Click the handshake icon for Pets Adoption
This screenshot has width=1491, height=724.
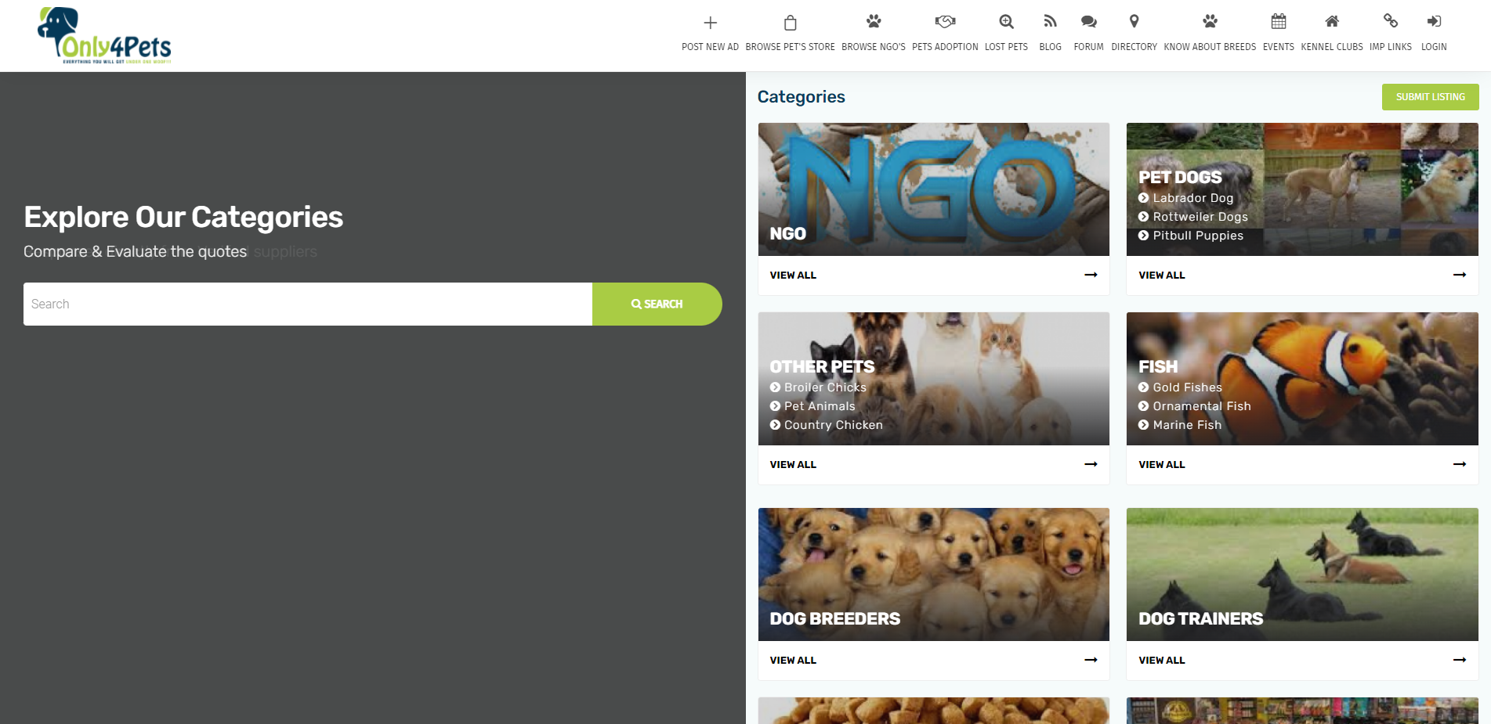[x=945, y=21]
